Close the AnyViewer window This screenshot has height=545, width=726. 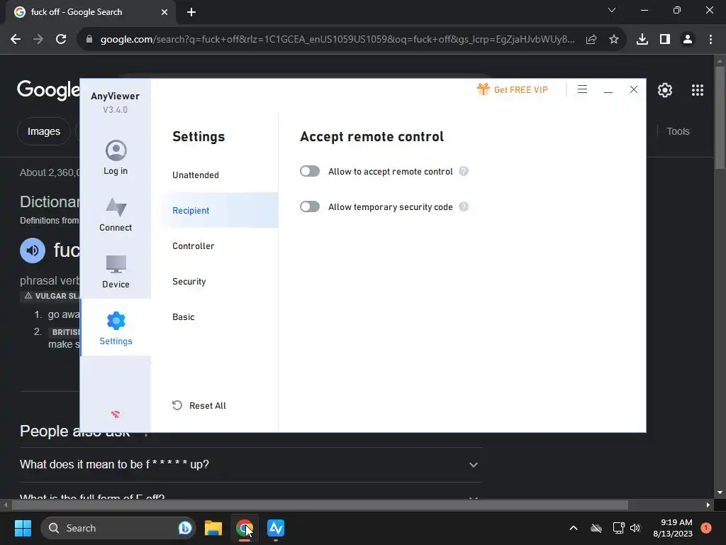(x=633, y=89)
